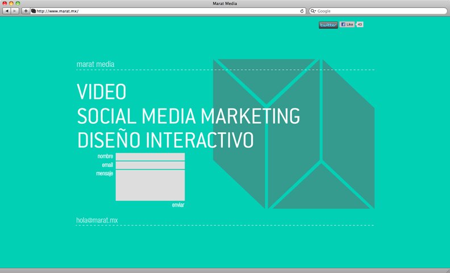The image size is (450, 273).
Task: Select the DISEÑO INTERACTIVO heading
Action: pos(165,140)
